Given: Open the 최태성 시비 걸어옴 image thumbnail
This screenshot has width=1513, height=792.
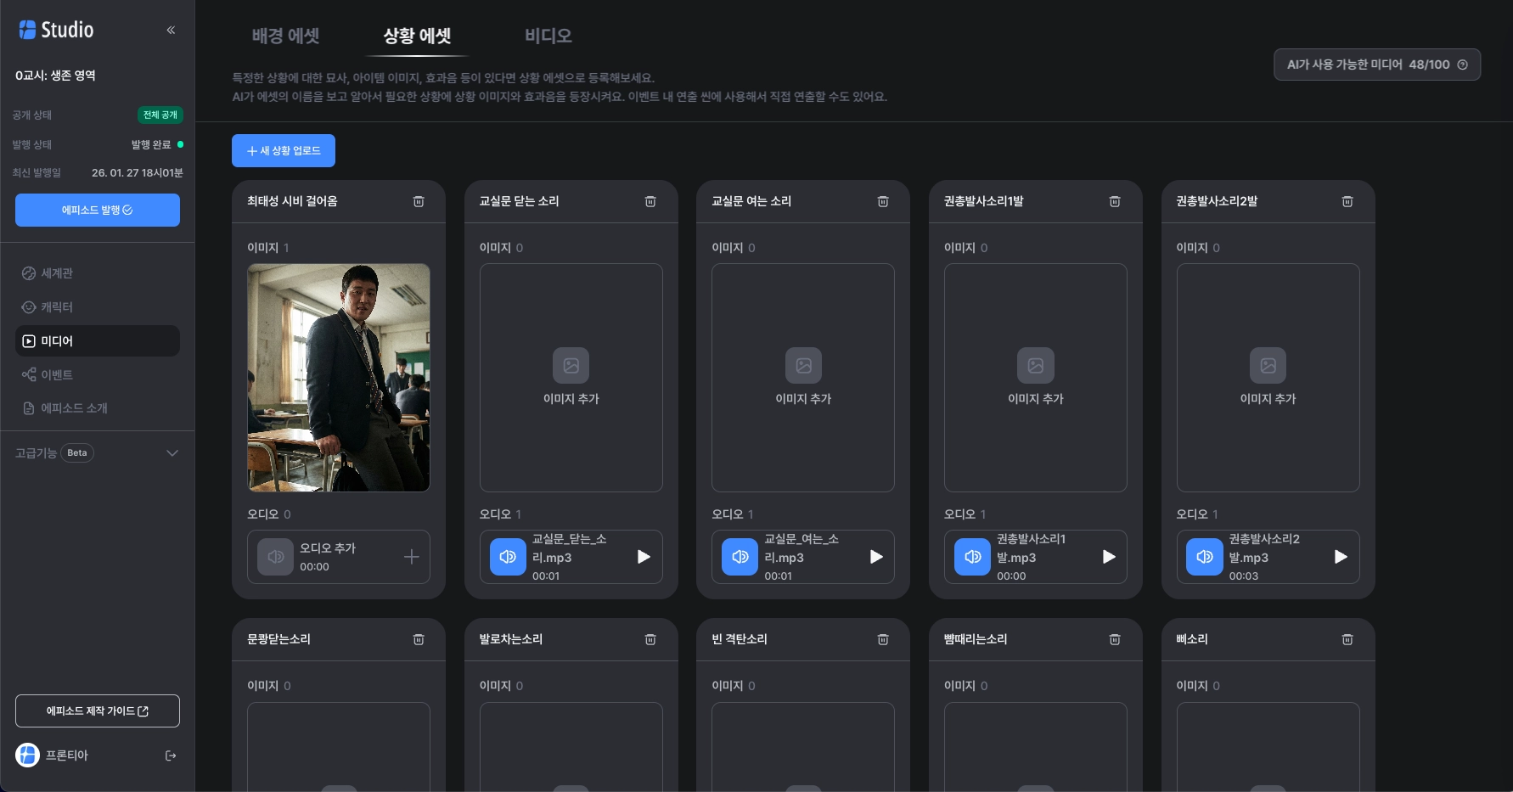Looking at the screenshot, I should [x=339, y=378].
